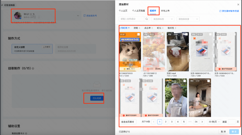This screenshot has width=242, height=135.
Task: Sort videos by 相关性
Action: [x=172, y=28]
